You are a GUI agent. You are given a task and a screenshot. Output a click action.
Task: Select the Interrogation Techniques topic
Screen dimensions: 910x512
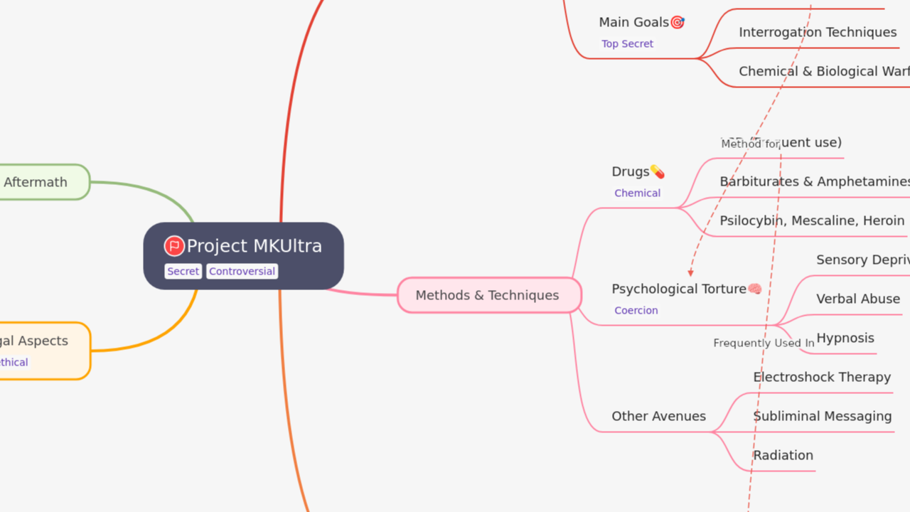pos(818,32)
